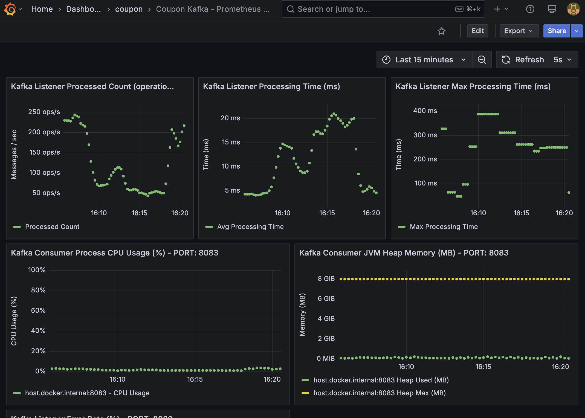
Task: Open the Last 15 minutes time picker
Action: pyautogui.click(x=424, y=60)
